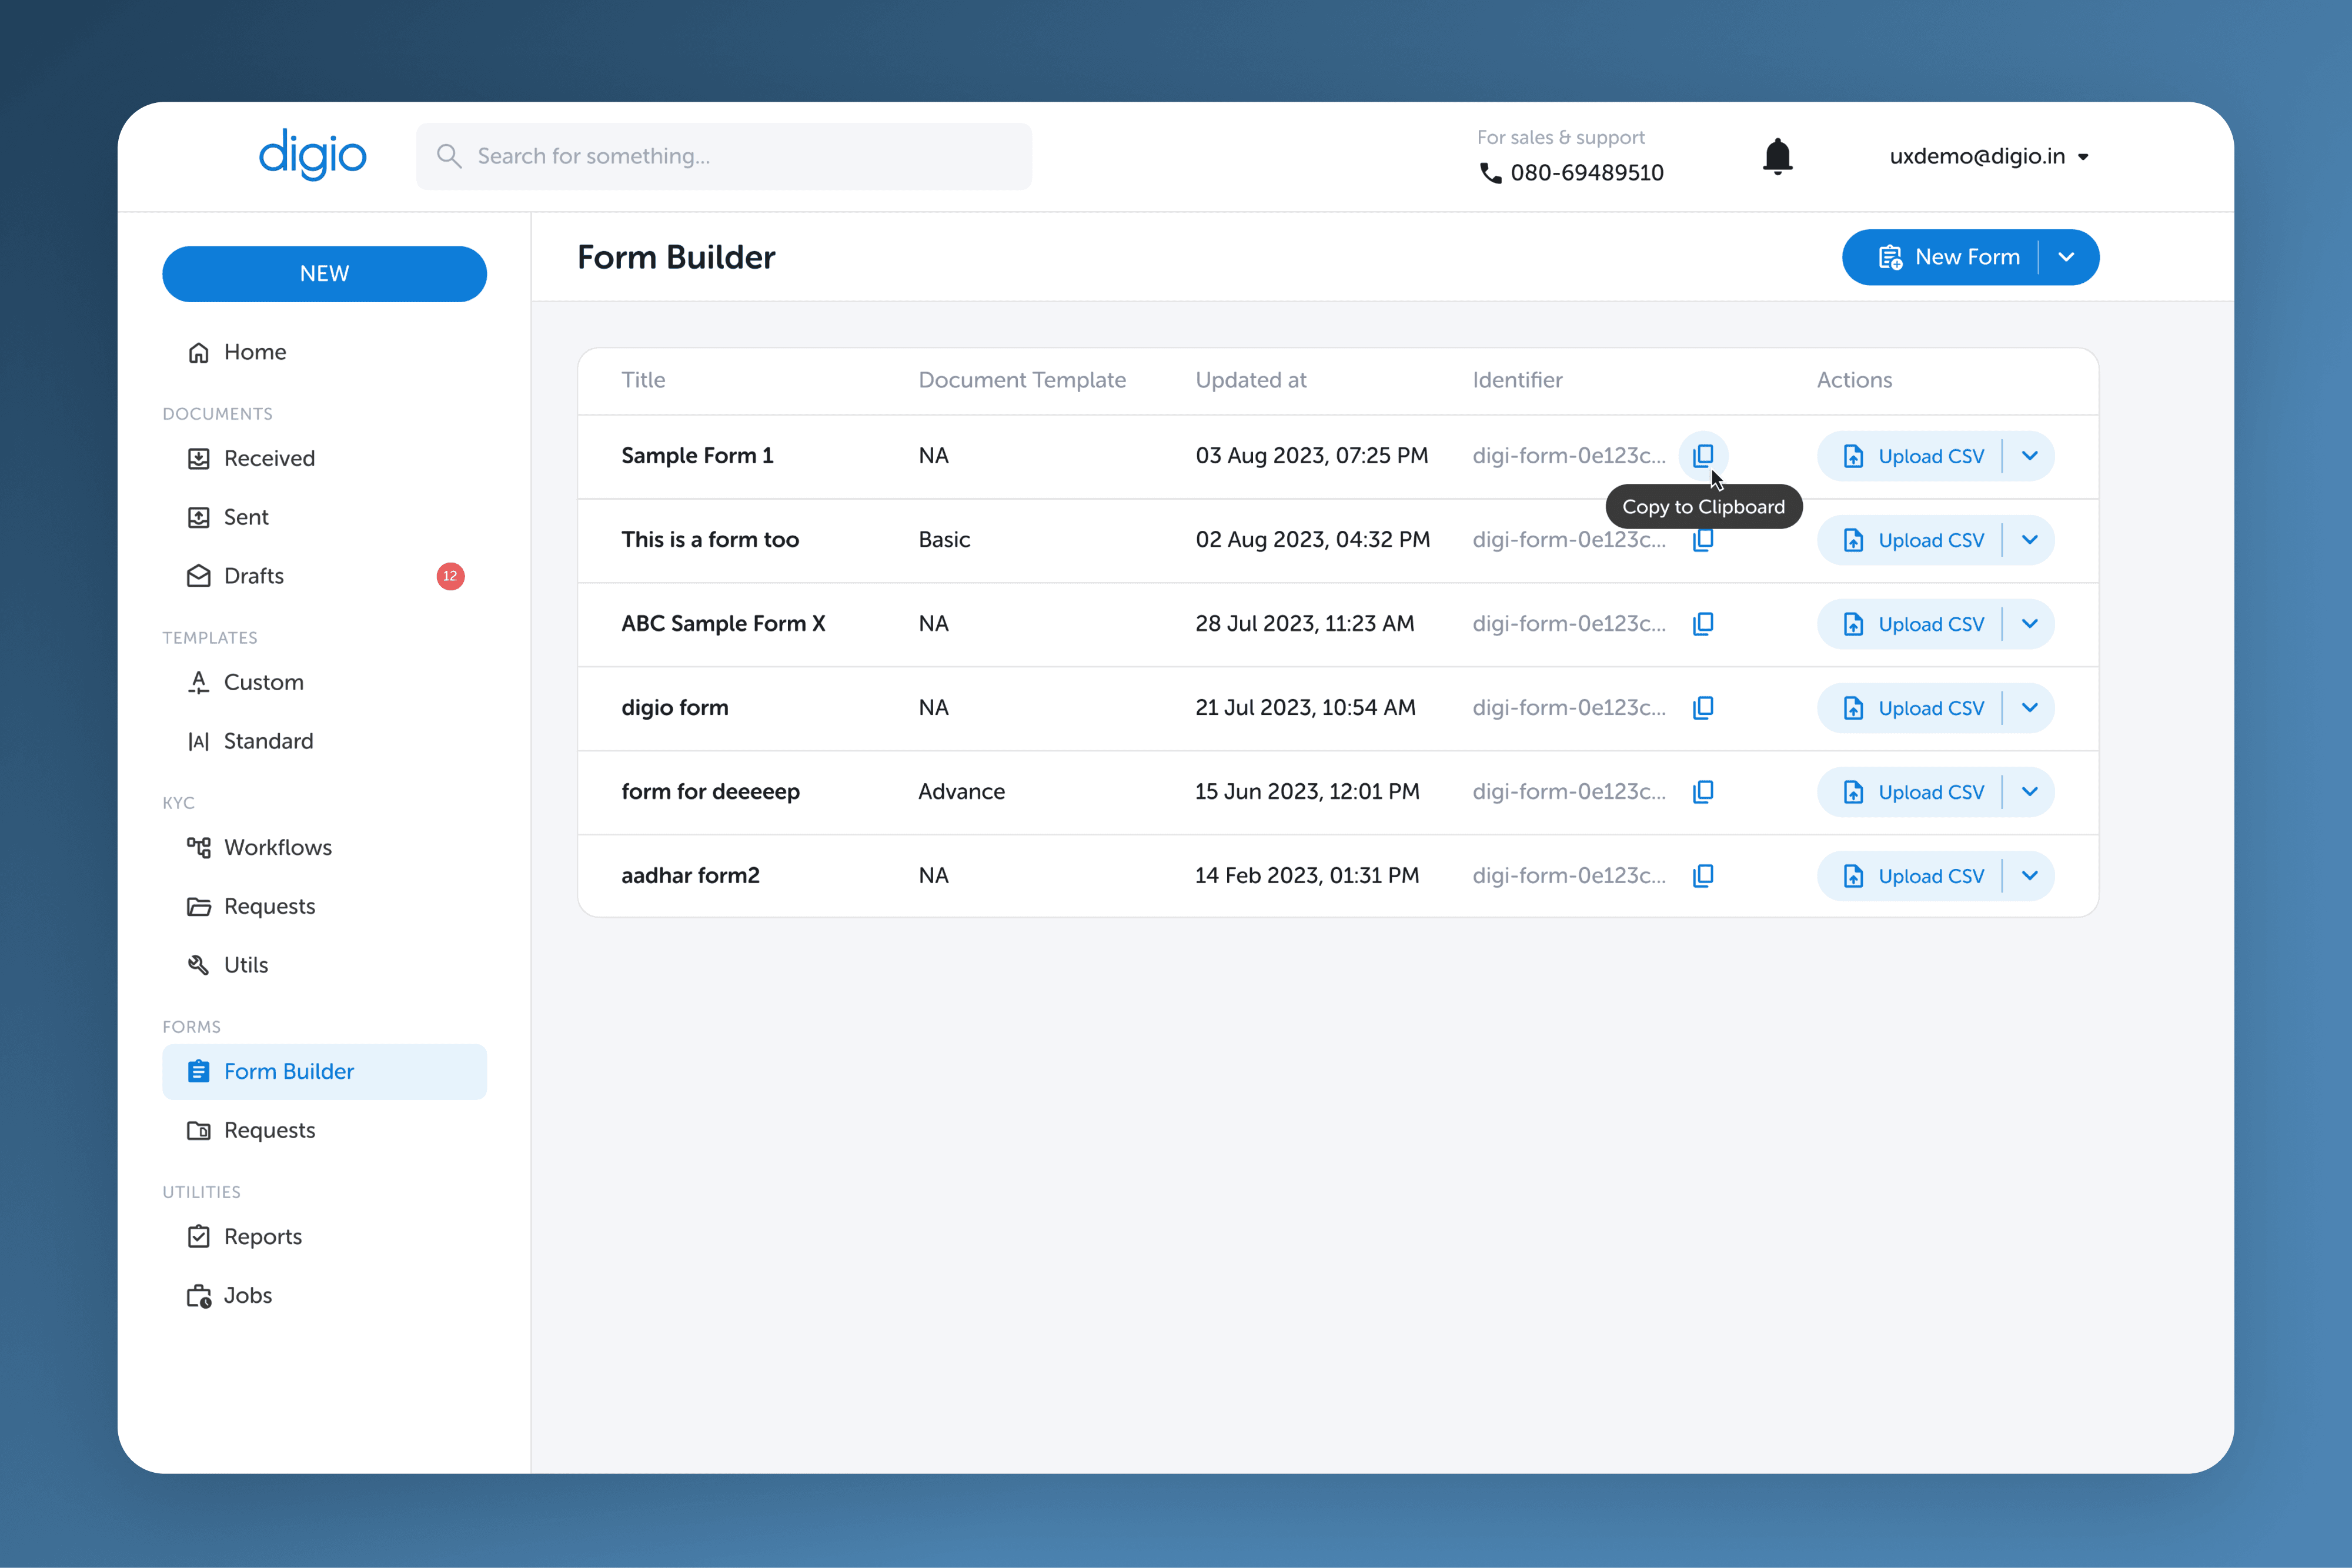Focus the Search for something field
Screen dimensions: 2352x1568
[x=740, y=156]
